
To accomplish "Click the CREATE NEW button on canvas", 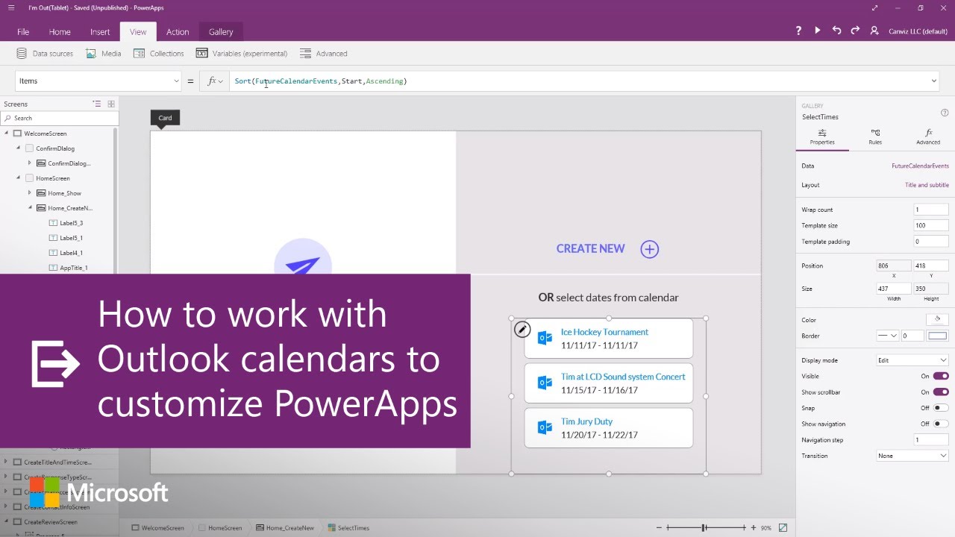I will [590, 249].
